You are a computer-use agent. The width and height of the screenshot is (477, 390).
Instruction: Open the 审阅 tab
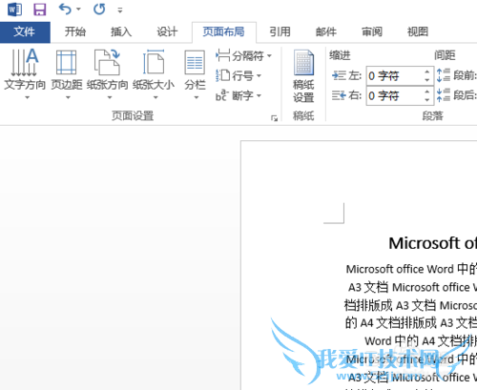[x=372, y=31]
